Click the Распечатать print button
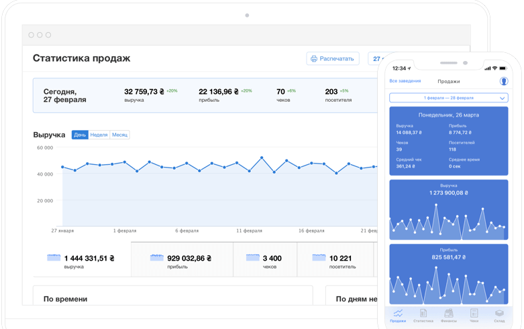524x329 pixels. pyautogui.click(x=333, y=58)
